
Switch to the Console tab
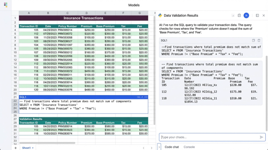pyautogui.click(x=189, y=147)
